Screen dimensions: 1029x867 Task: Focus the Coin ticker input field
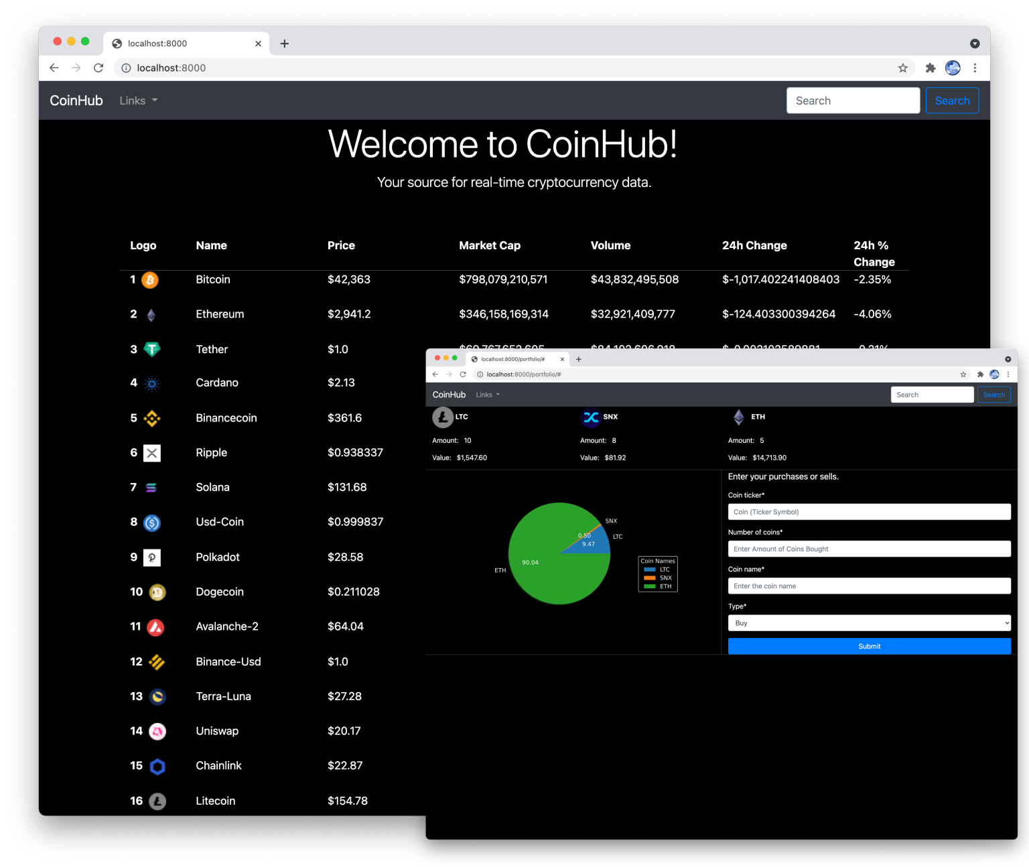coord(869,512)
